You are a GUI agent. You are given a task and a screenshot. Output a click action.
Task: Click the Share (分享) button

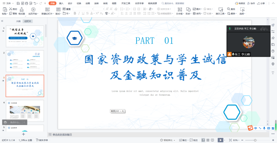pos(261,3)
